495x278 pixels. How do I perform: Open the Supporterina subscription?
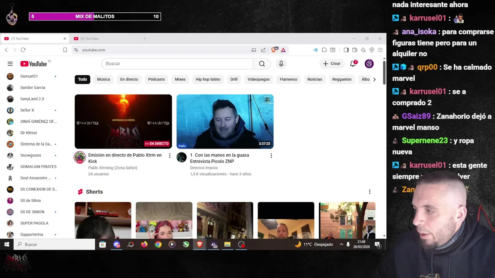[32, 234]
